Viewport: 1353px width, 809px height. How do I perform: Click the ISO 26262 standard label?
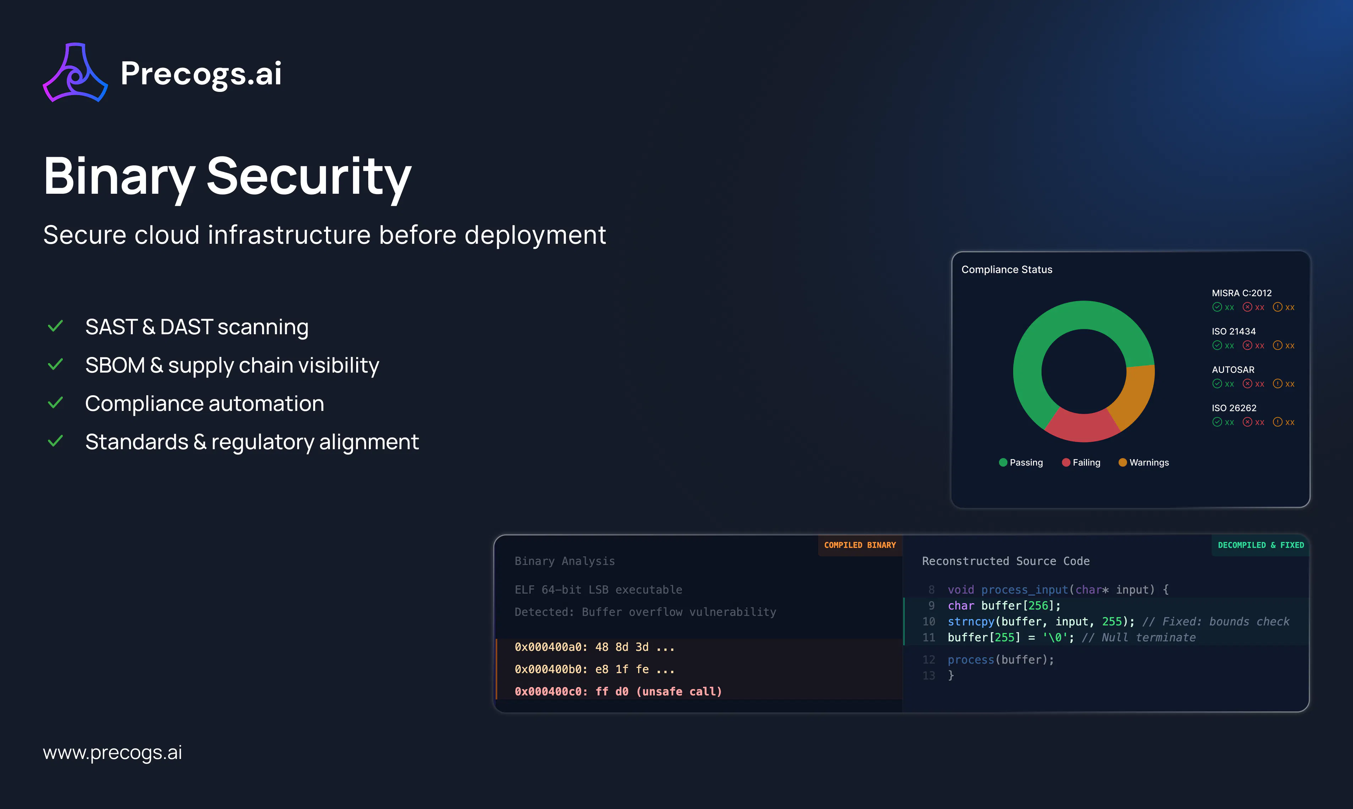[1234, 408]
